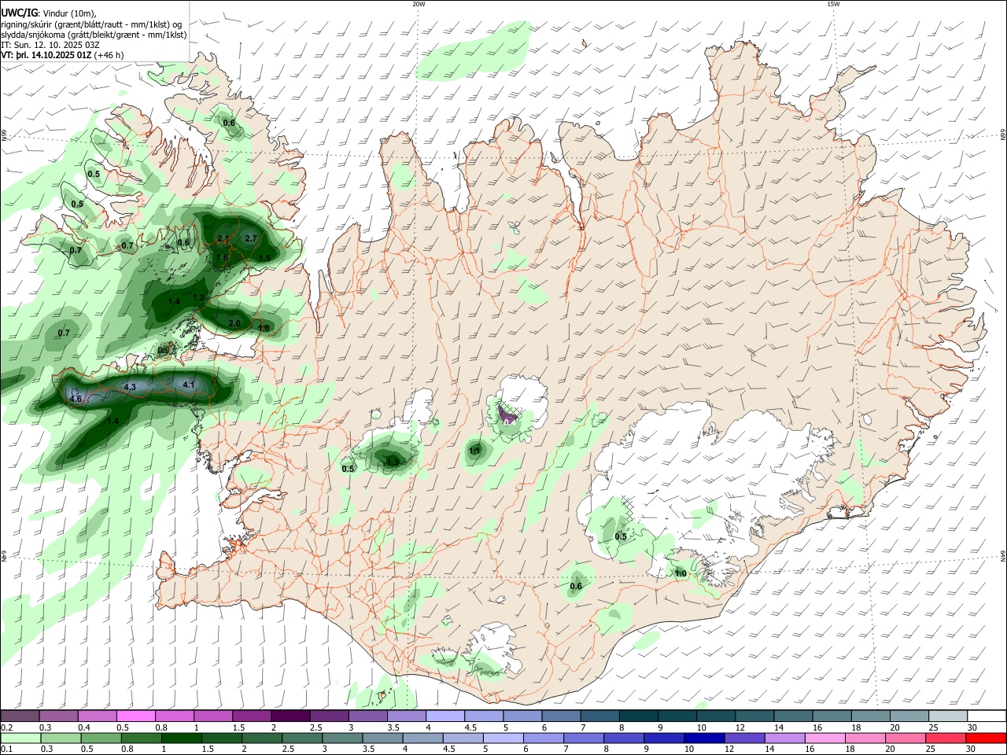Image resolution: width=1007 pixels, height=755 pixels.
Task: Select the darkest green 1–1.5 rain swatch
Action: pos(181,738)
